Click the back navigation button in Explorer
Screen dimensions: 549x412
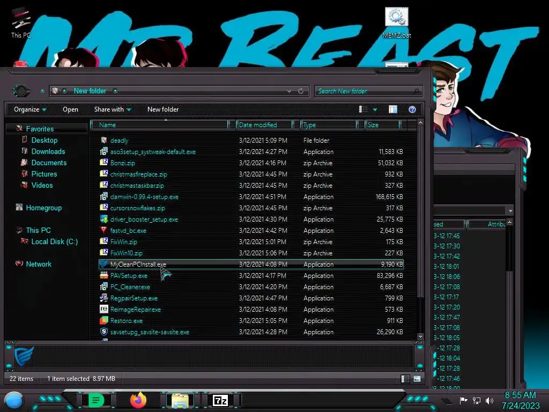pyautogui.click(x=21, y=91)
